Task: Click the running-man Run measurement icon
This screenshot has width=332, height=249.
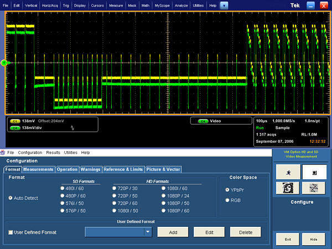Action: pos(287,172)
